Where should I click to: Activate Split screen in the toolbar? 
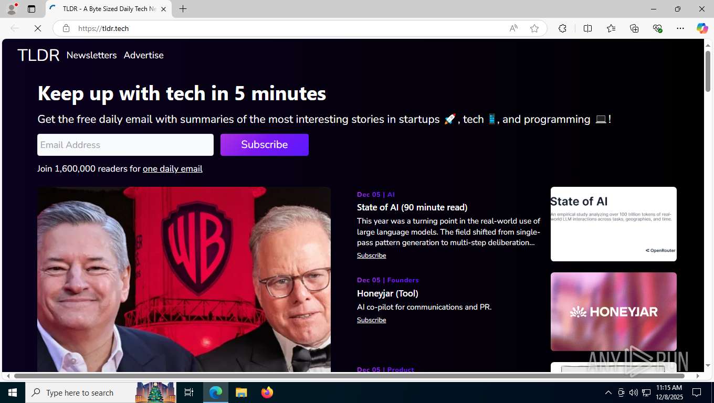(587, 28)
